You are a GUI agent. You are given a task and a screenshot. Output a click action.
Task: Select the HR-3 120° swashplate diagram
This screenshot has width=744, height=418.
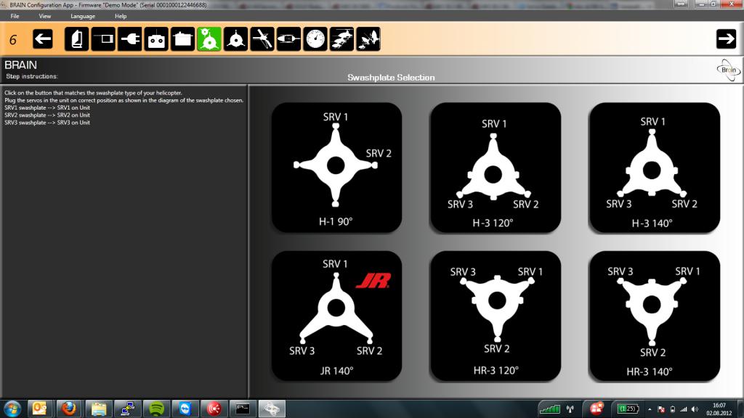pos(496,316)
